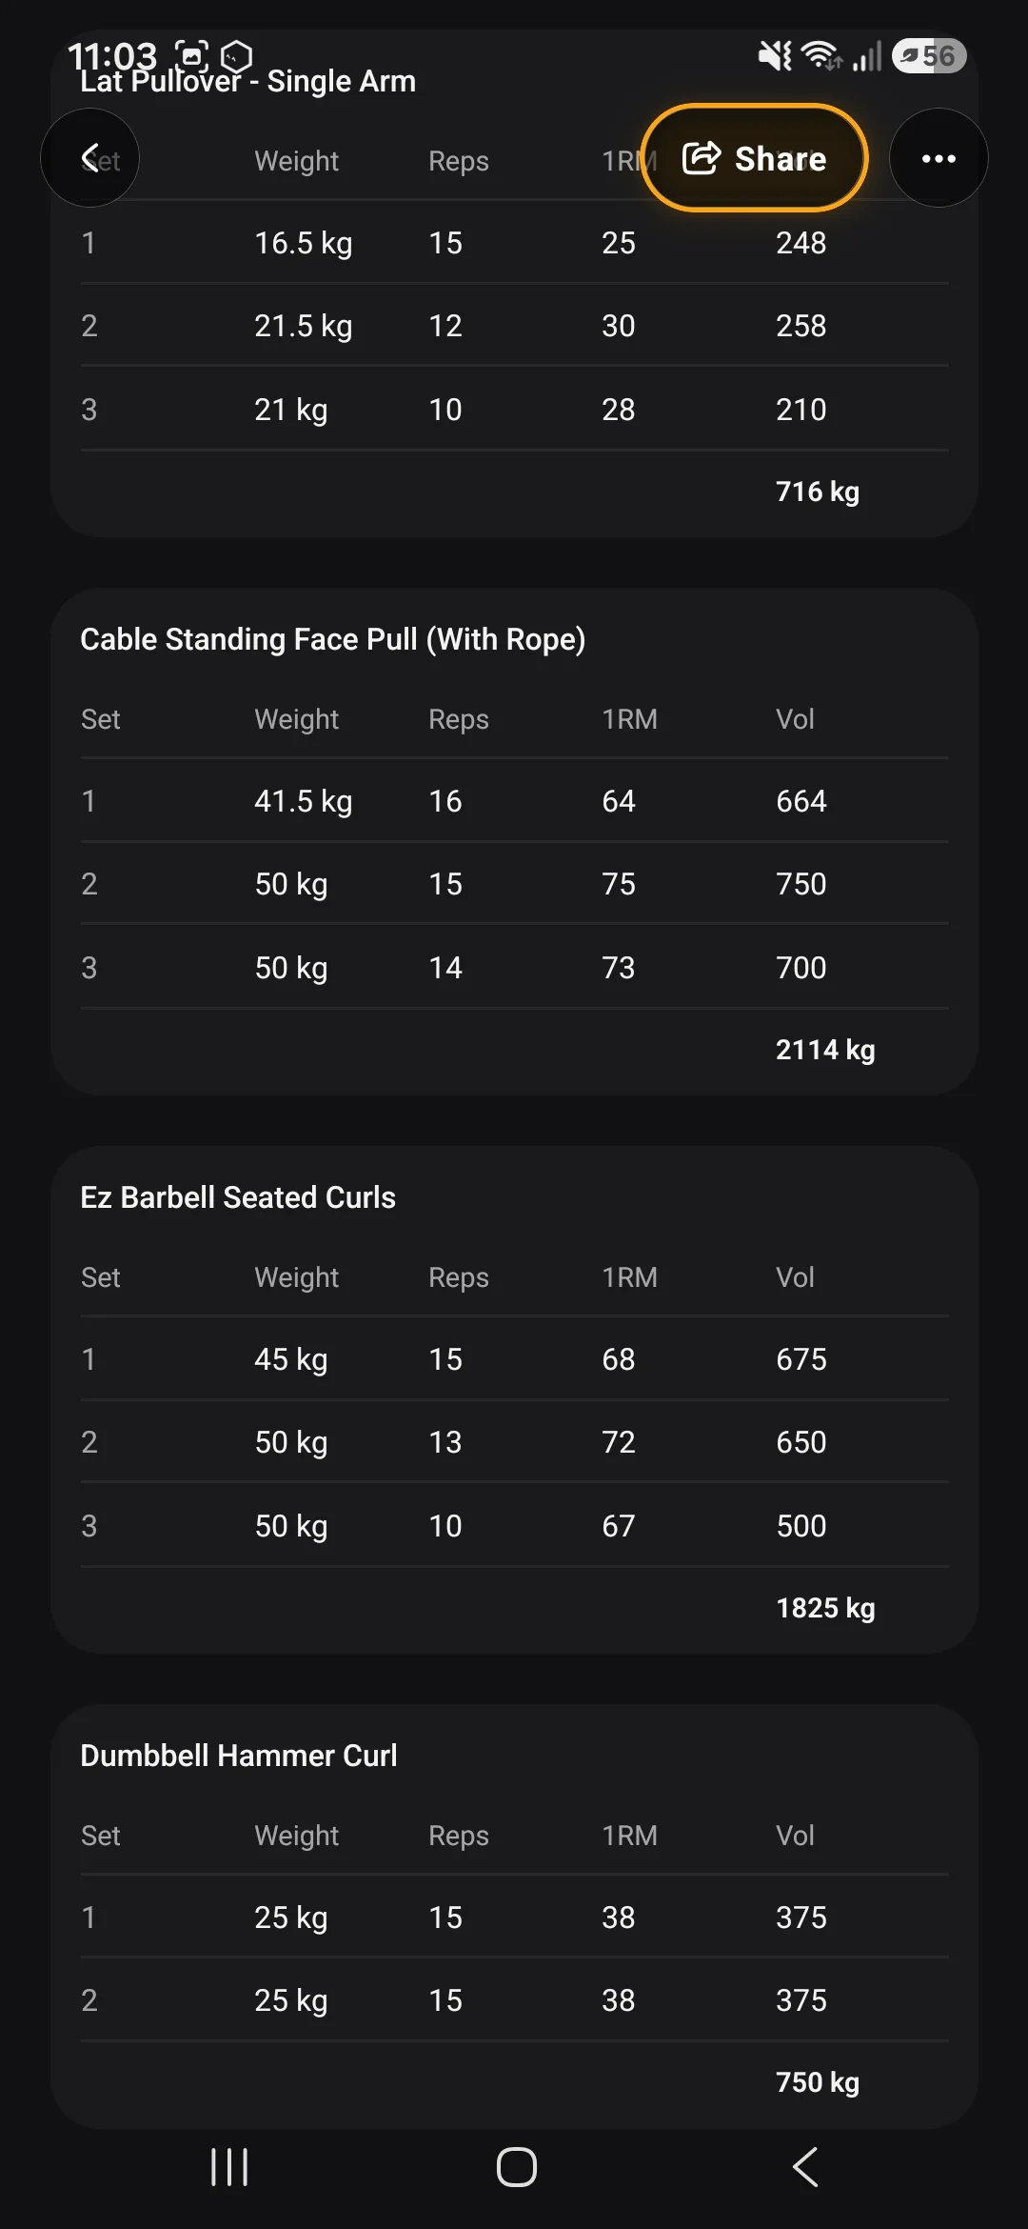The width and height of the screenshot is (1028, 2229).
Task: Open Cable Standing Face Pull exercise title
Action: 332,639
